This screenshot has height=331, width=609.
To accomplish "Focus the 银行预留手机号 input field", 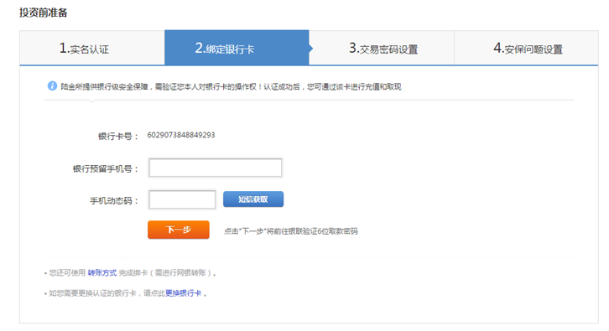I will point(216,168).
